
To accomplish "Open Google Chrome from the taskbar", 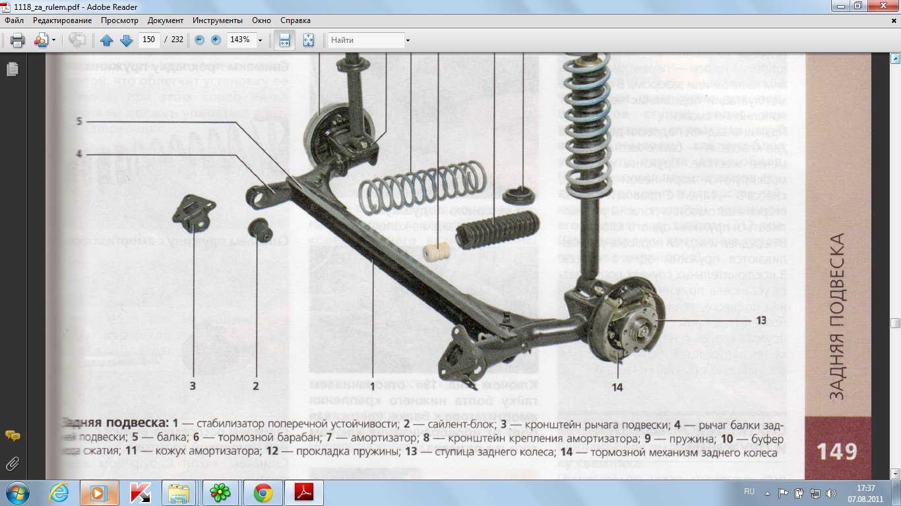I will 263,493.
